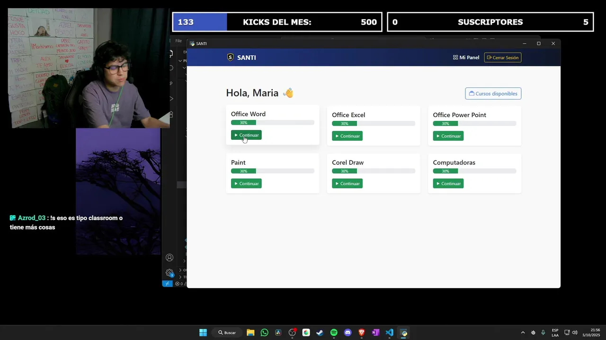Collapse the top folder chevron in VS Code Explorer

pos(180,61)
